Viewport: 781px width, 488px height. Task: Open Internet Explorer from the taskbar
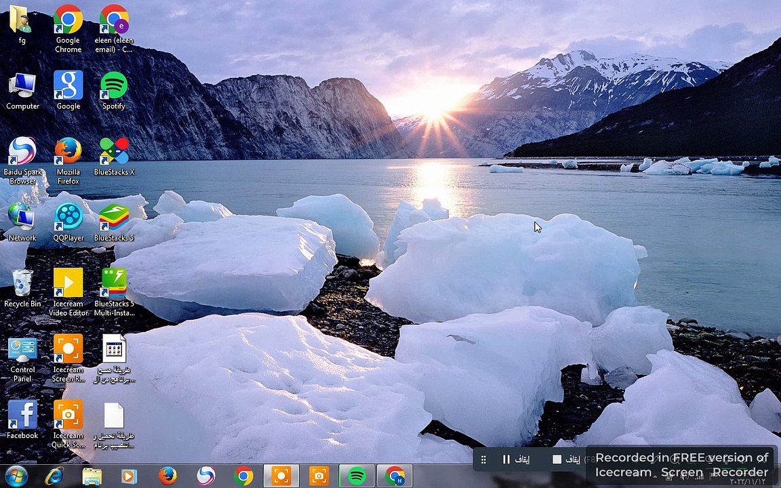[54, 476]
